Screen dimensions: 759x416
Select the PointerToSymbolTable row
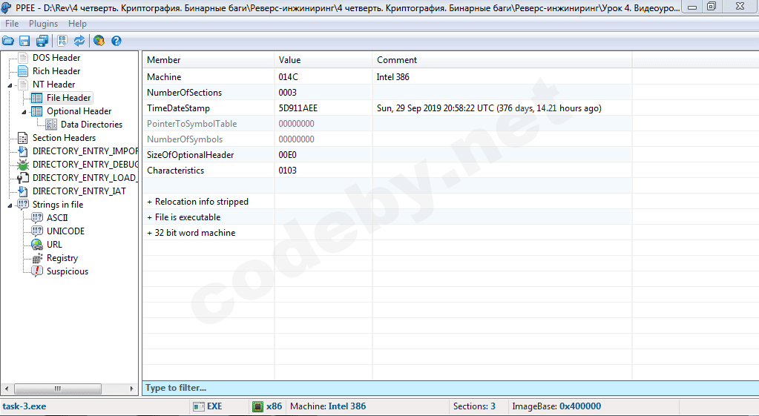(x=191, y=124)
